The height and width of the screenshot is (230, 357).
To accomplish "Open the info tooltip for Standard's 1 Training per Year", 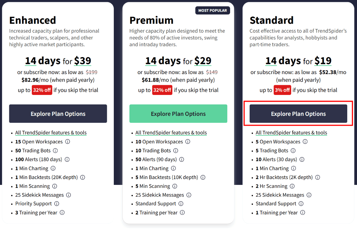I will [303, 213].
